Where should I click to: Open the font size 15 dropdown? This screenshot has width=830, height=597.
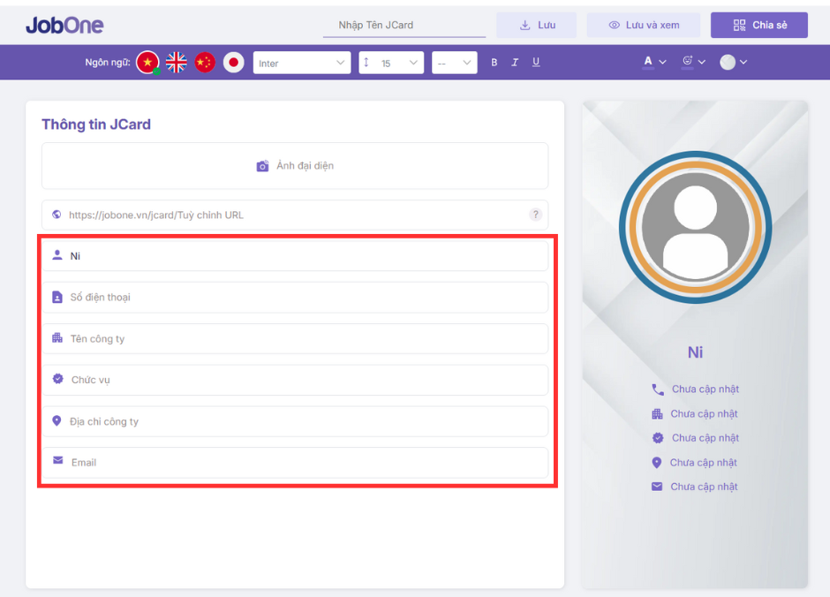391,63
